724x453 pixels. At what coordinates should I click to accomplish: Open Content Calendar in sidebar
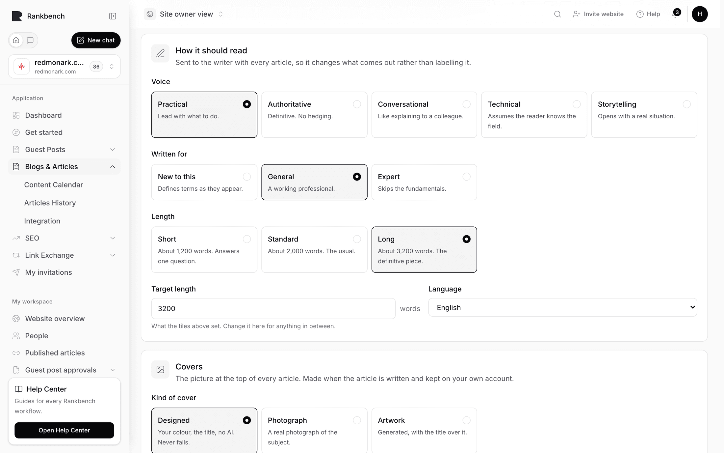coord(54,185)
